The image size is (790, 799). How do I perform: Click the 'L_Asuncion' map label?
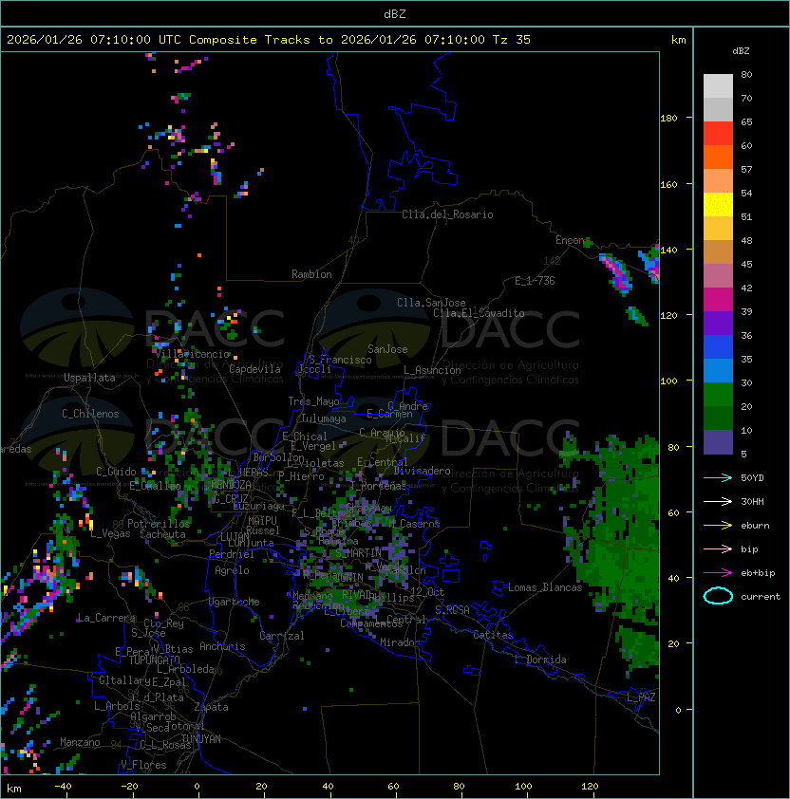click(432, 370)
